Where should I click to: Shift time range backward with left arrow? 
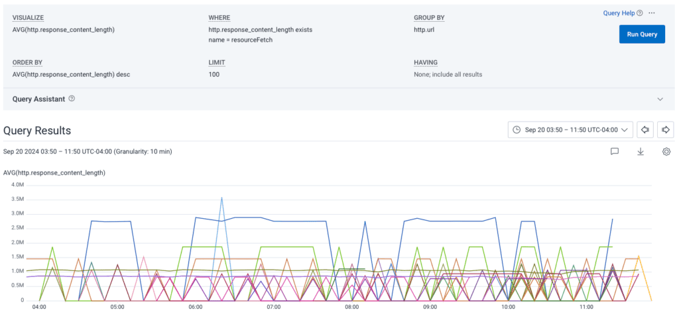pos(647,130)
